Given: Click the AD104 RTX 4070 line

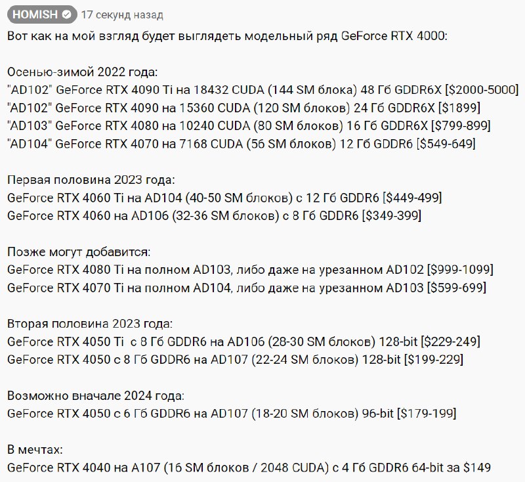Looking at the screenshot, I should pos(241,144).
